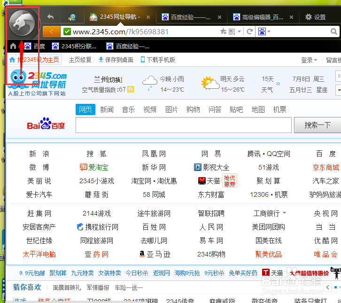
Task: Open the 爱淘宝 link
Action: click(x=94, y=167)
